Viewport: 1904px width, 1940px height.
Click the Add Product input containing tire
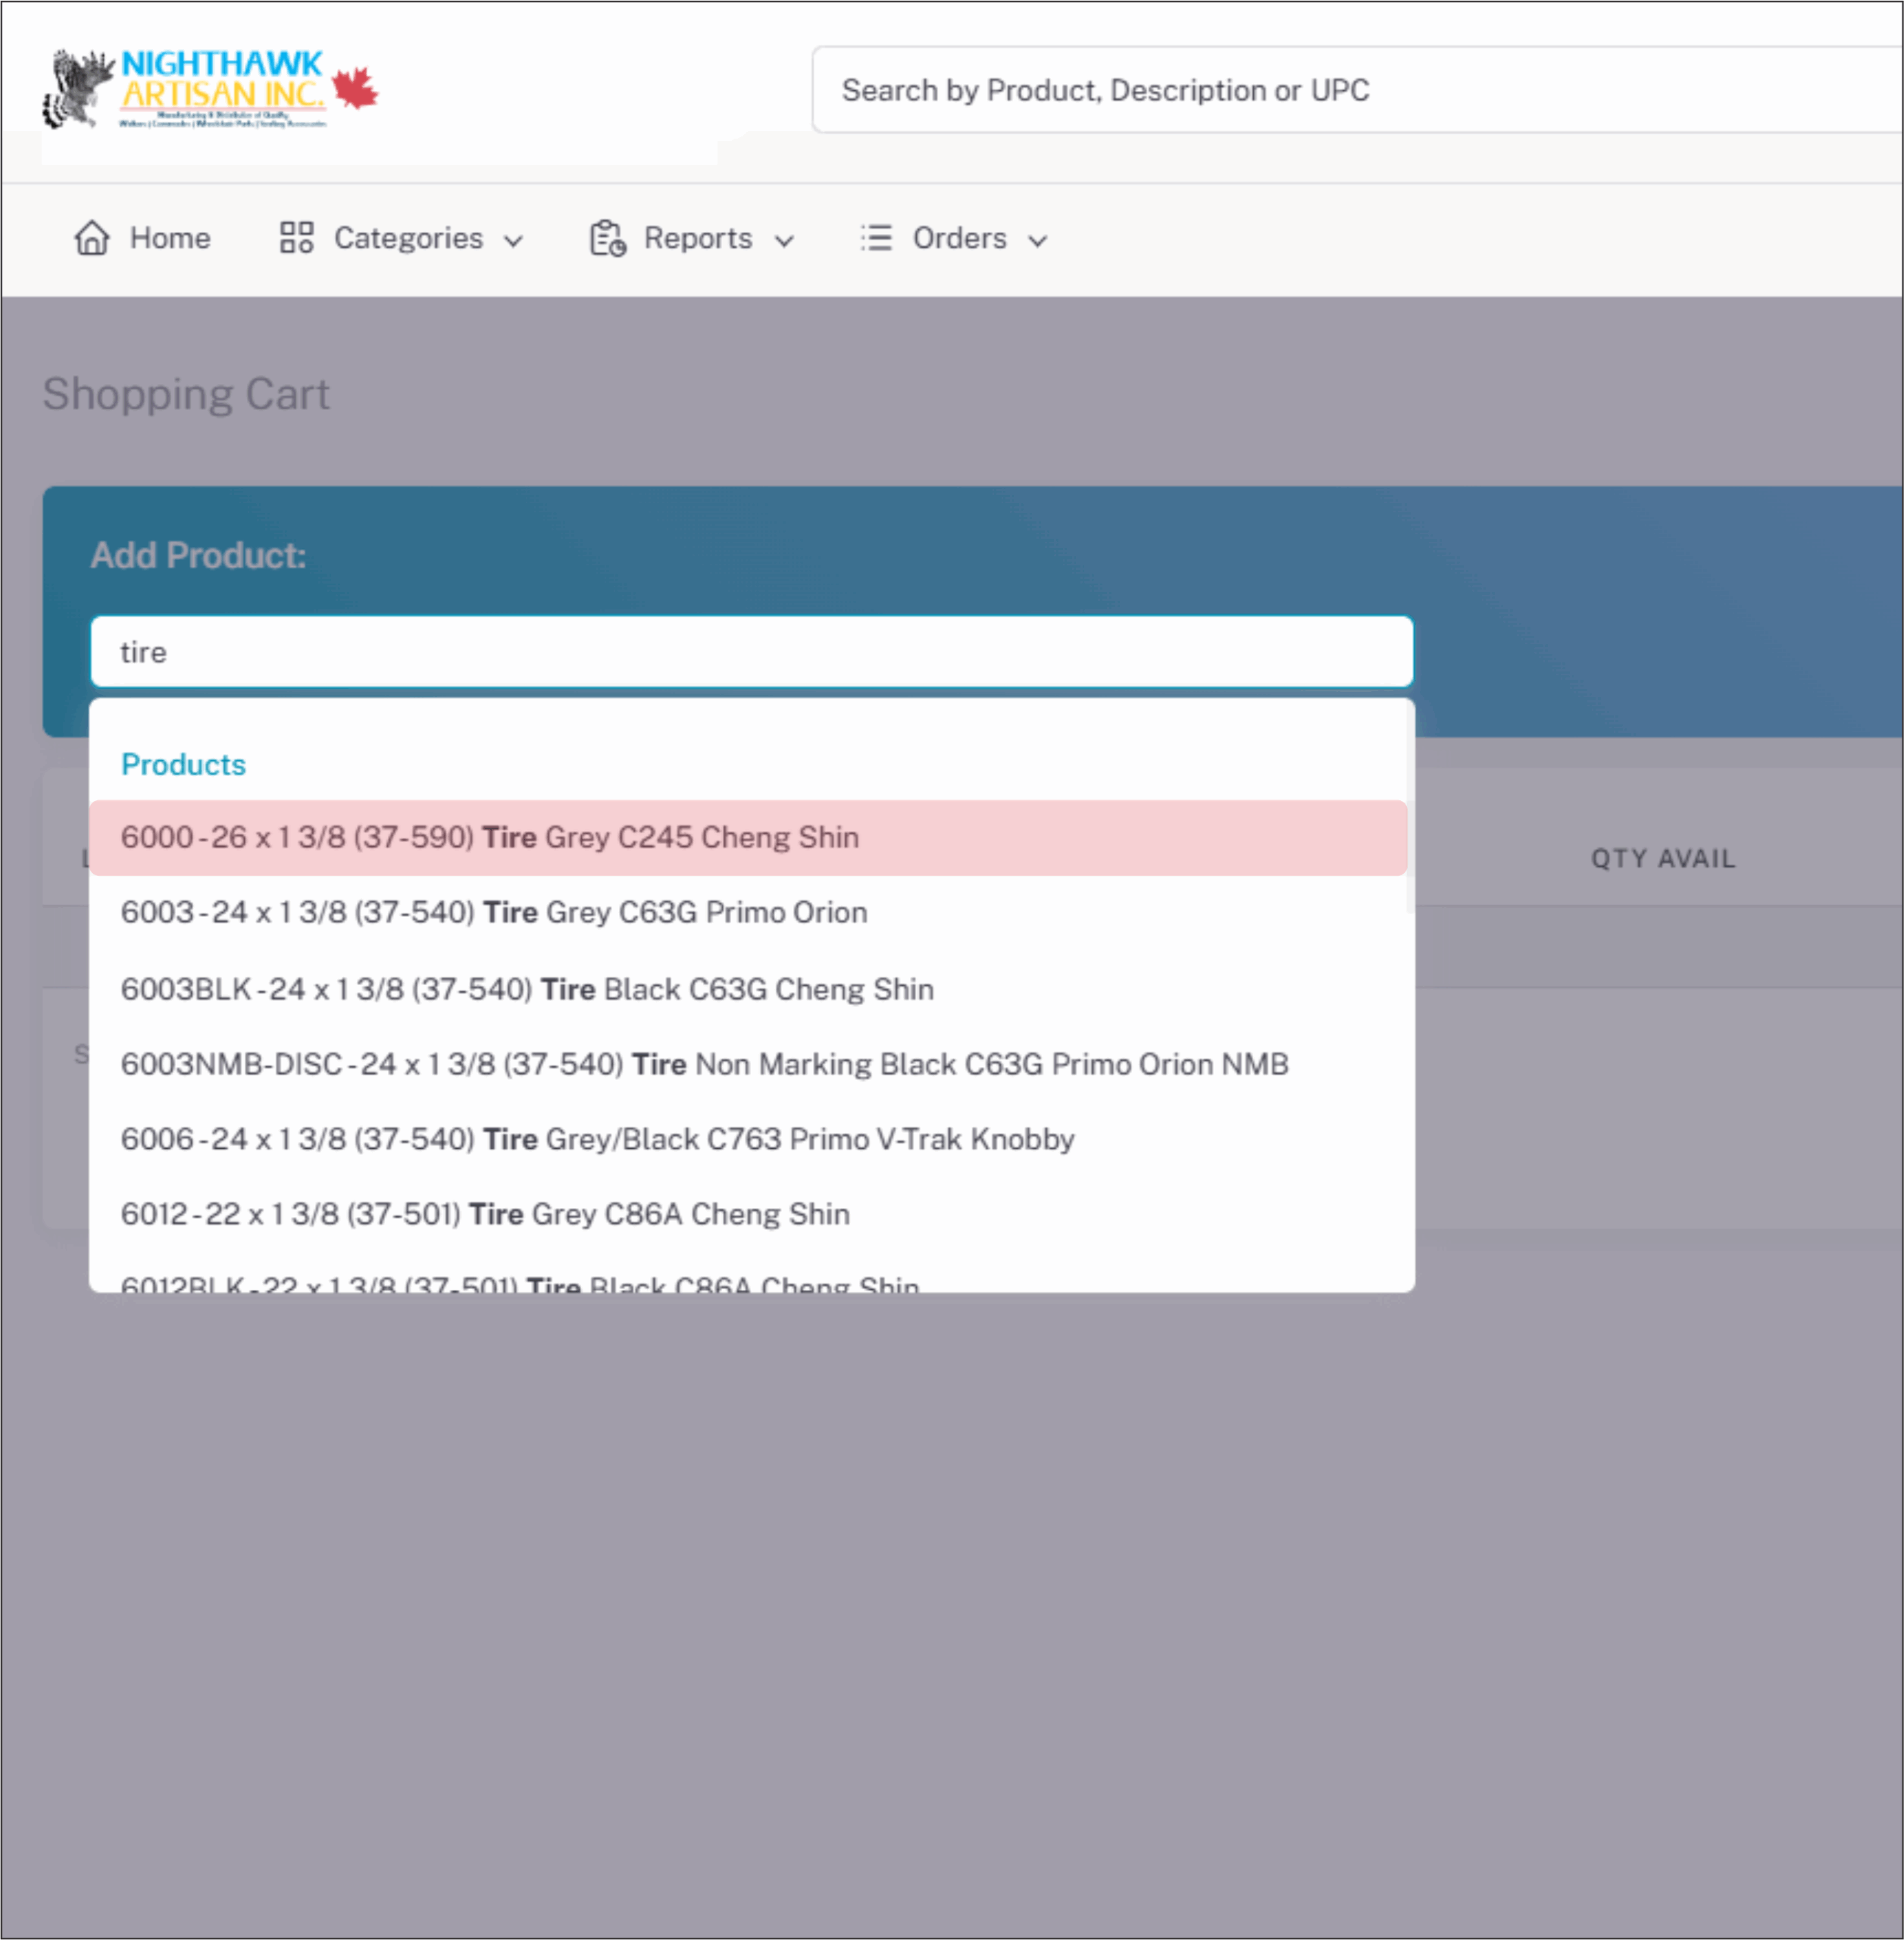pyautogui.click(x=751, y=652)
